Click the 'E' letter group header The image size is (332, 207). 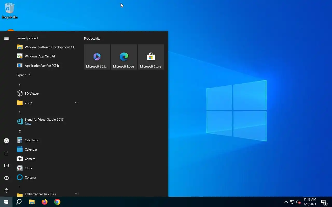coord(19,187)
